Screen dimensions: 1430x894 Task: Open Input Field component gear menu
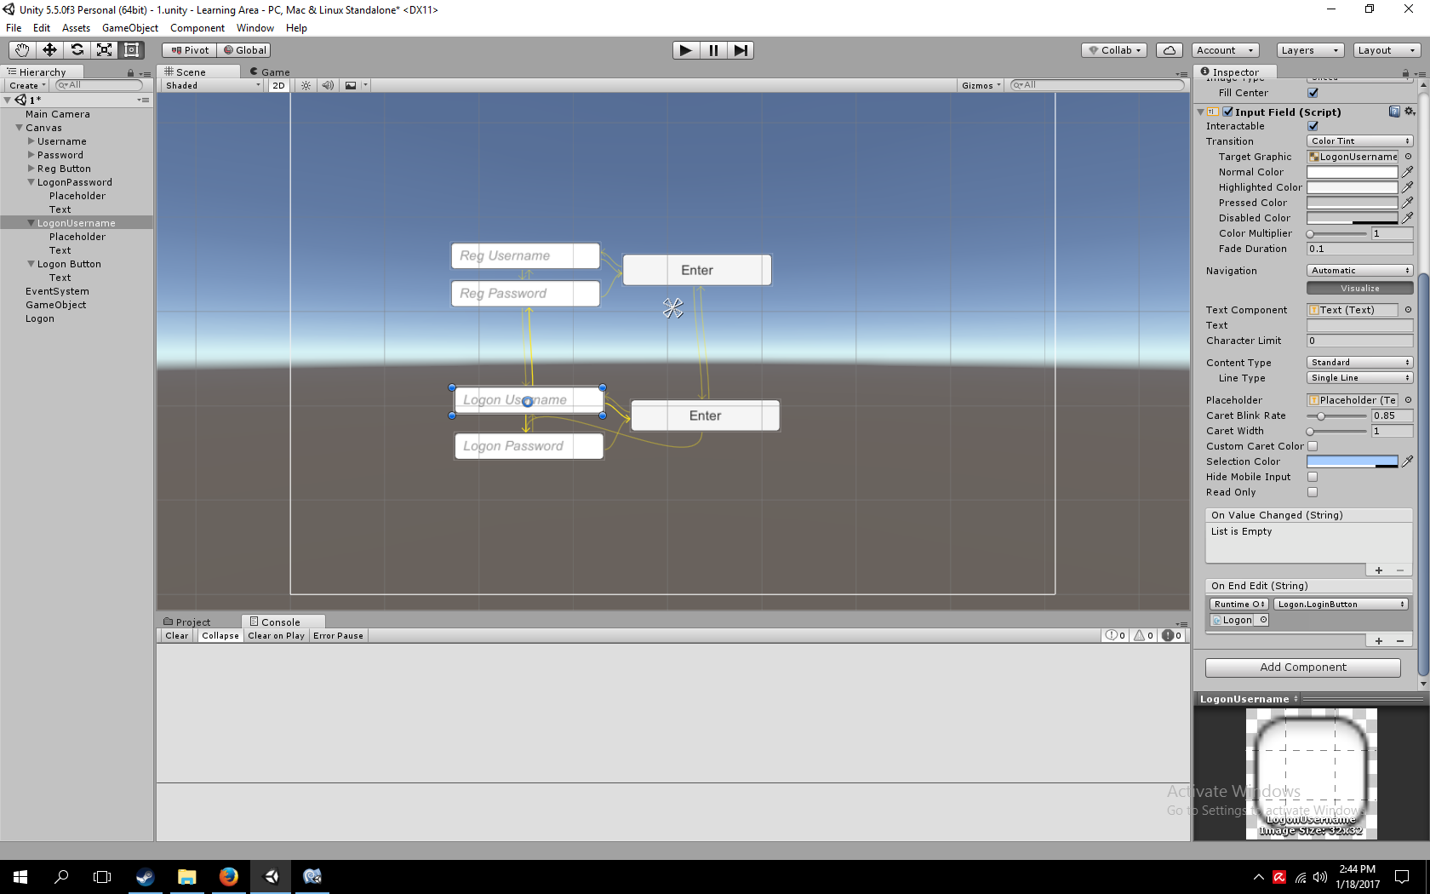1410,112
